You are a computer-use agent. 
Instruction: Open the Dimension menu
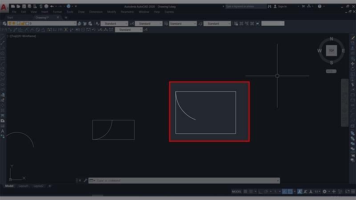tap(96, 12)
